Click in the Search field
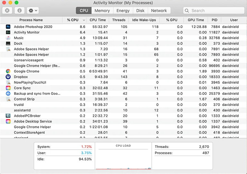 pos(214,11)
